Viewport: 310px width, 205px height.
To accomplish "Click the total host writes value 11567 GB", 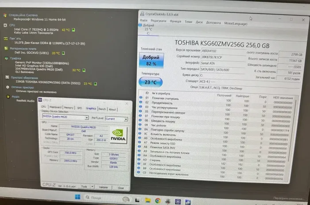I will pyautogui.click(x=290, y=61).
